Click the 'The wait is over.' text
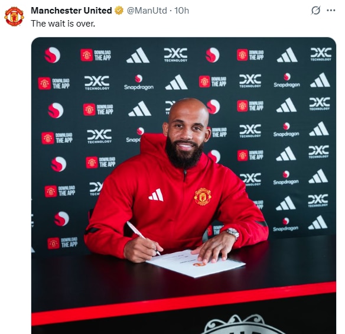This screenshot has width=345, height=334. point(63,24)
